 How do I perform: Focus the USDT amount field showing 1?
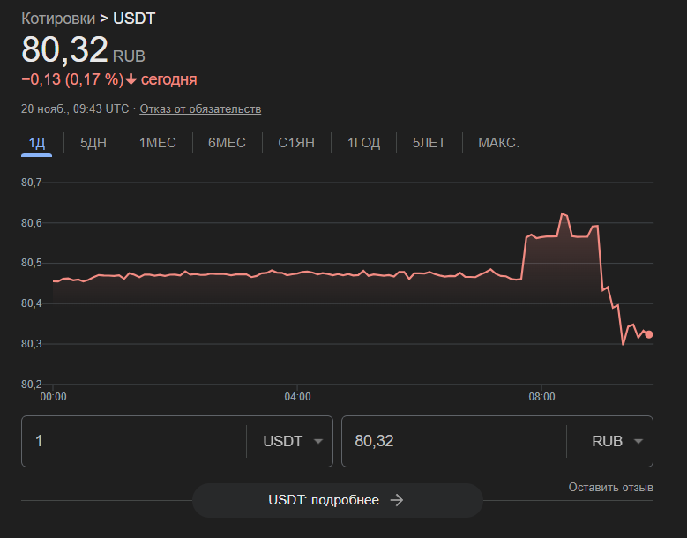pos(132,441)
